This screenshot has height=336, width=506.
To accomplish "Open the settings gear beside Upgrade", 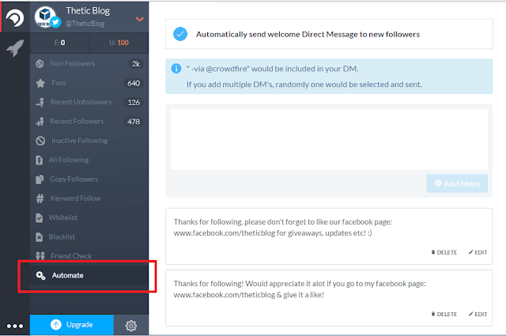I will click(x=131, y=326).
